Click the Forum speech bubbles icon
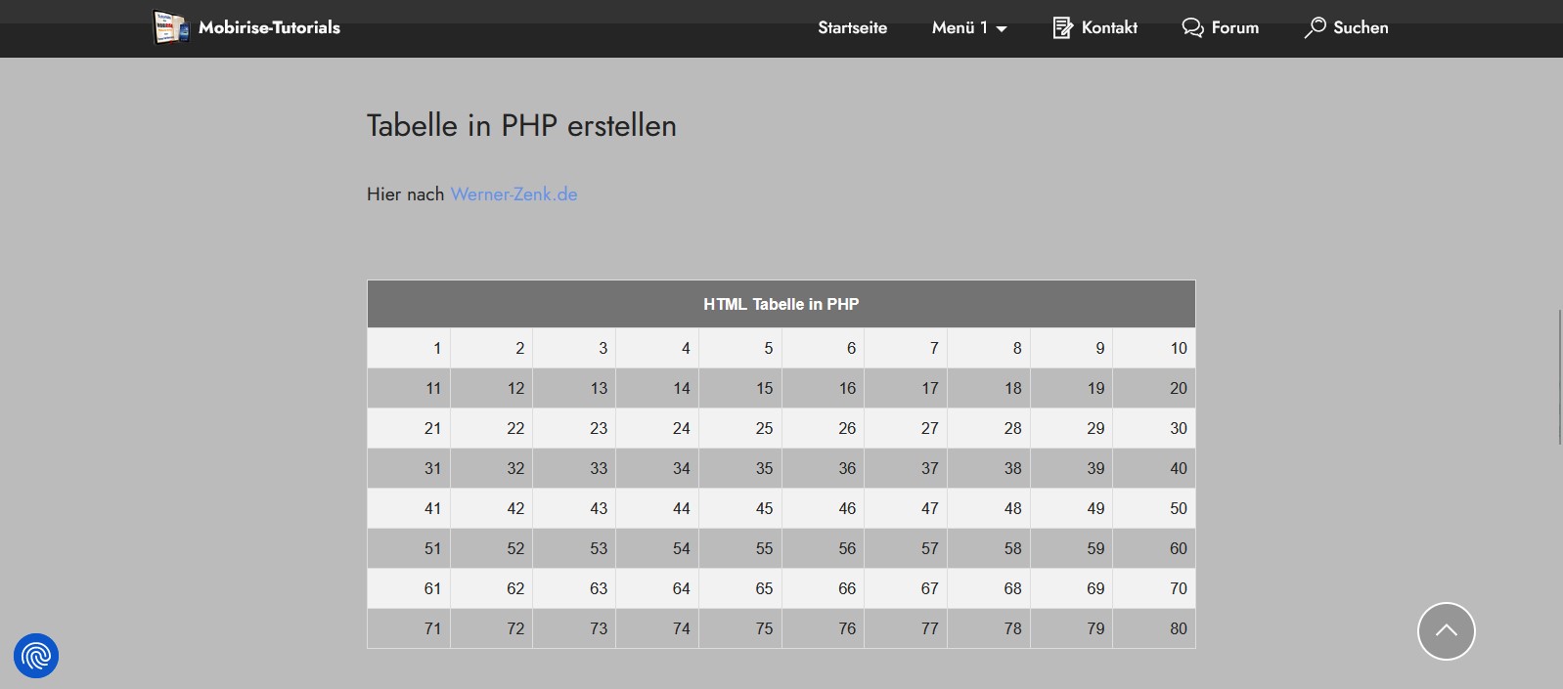1563x689 pixels. [1192, 27]
